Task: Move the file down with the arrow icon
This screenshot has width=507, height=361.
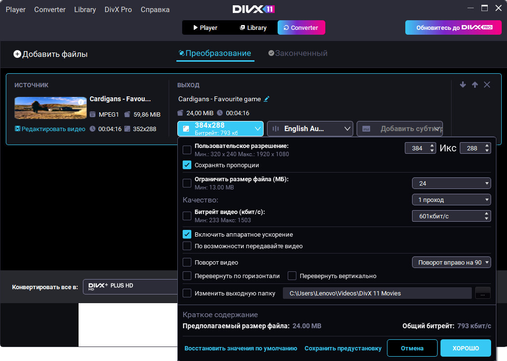Action: (463, 85)
